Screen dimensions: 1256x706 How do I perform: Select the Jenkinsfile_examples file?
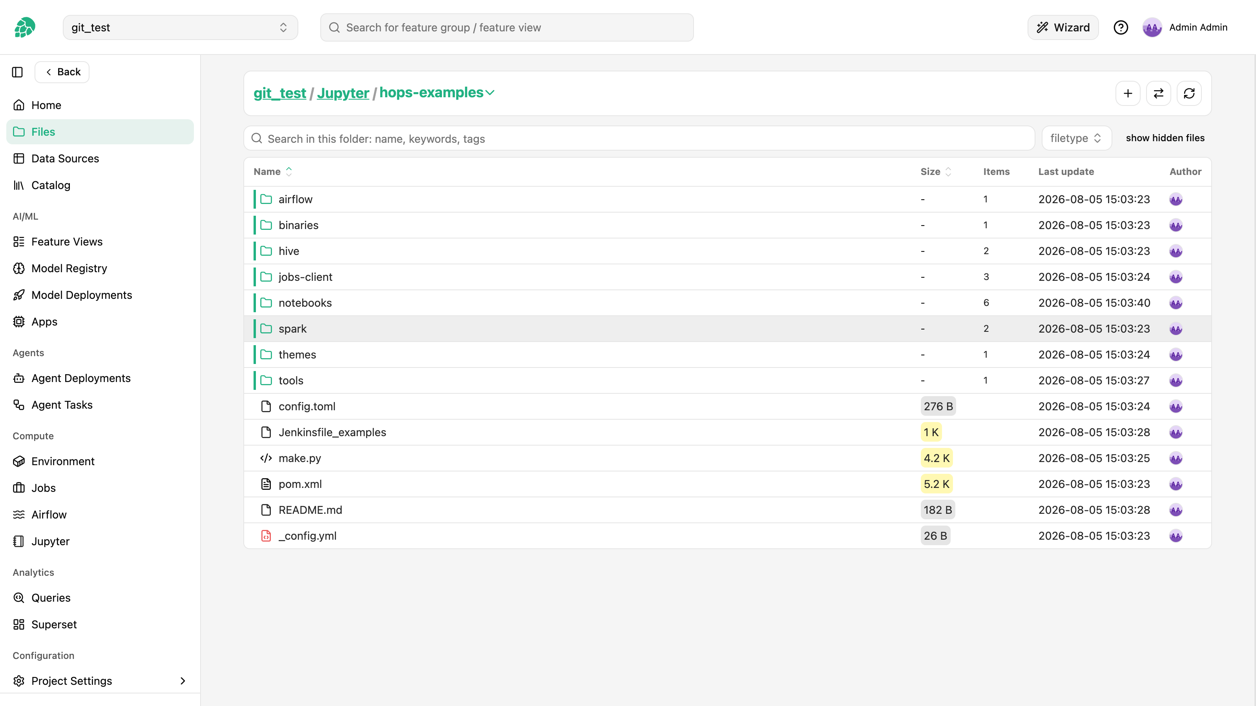pyautogui.click(x=727, y=432)
